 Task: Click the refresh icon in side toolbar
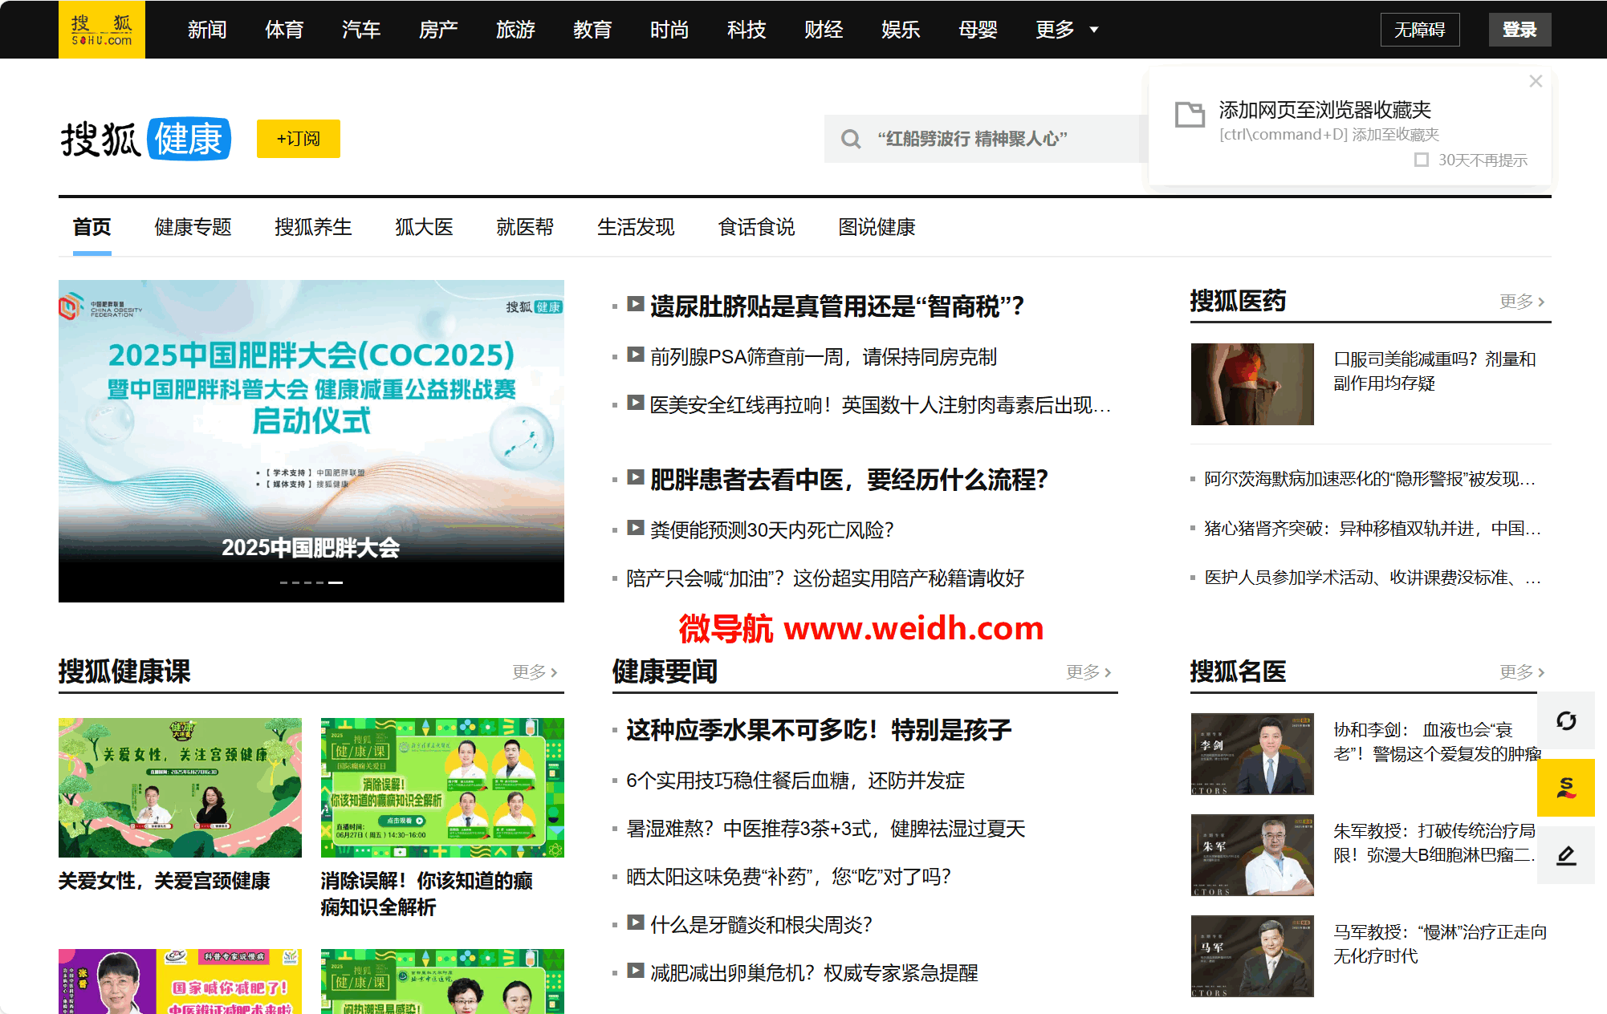[1566, 720]
